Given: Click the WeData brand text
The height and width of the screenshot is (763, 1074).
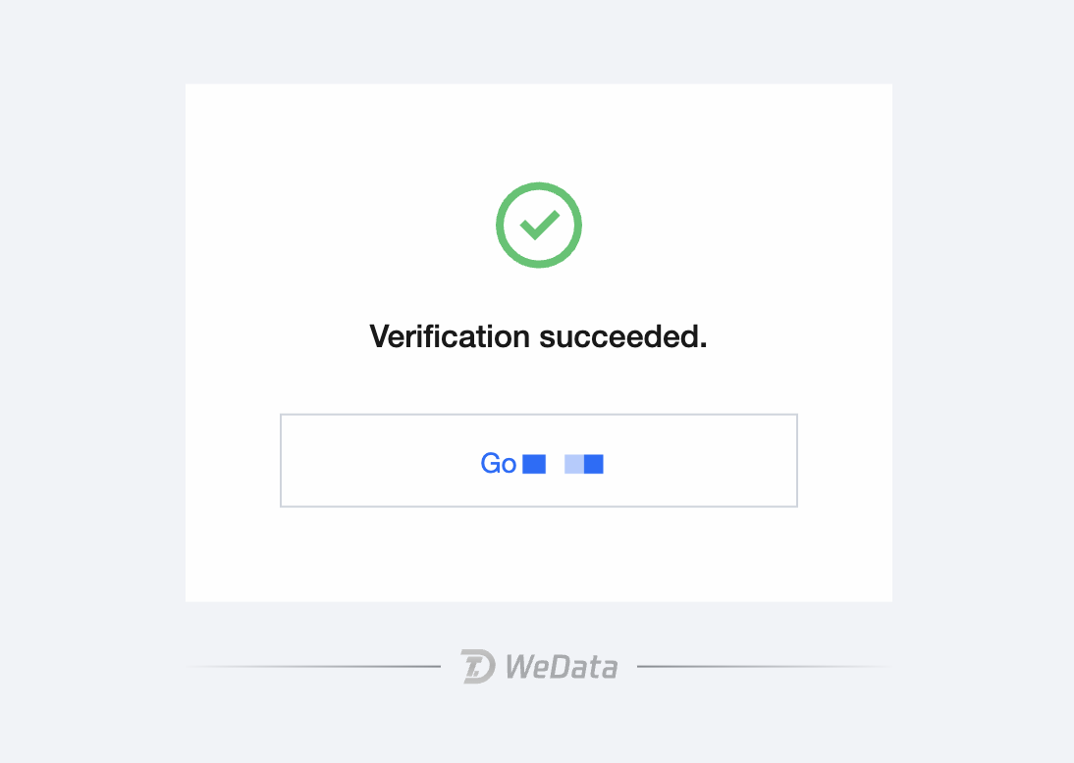Looking at the screenshot, I should (x=562, y=667).
